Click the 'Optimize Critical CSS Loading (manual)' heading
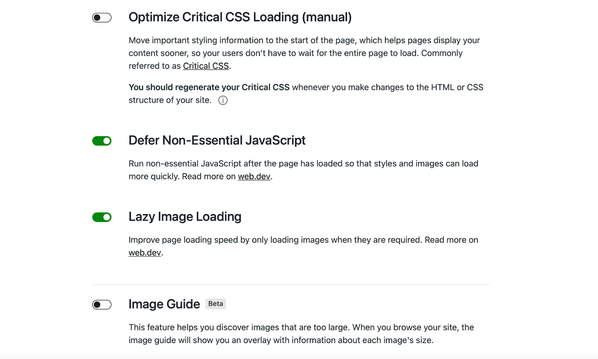598x359 pixels. 240,17
